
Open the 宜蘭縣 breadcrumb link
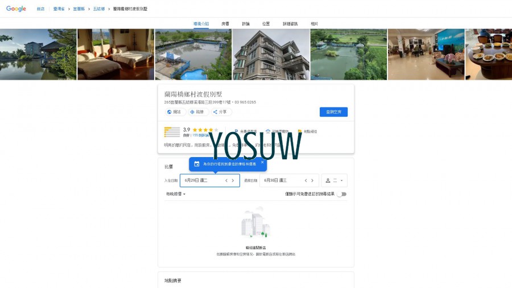79,9
